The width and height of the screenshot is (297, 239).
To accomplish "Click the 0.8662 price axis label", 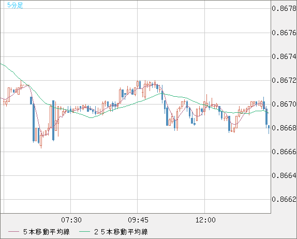I will (x=284, y=199).
